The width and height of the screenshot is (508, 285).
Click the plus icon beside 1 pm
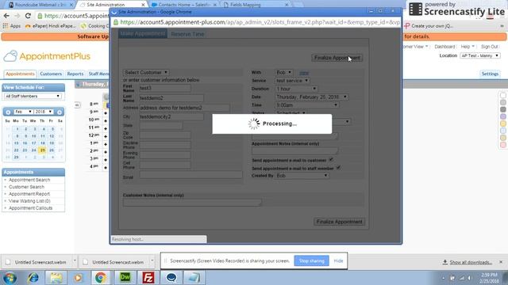[106, 144]
